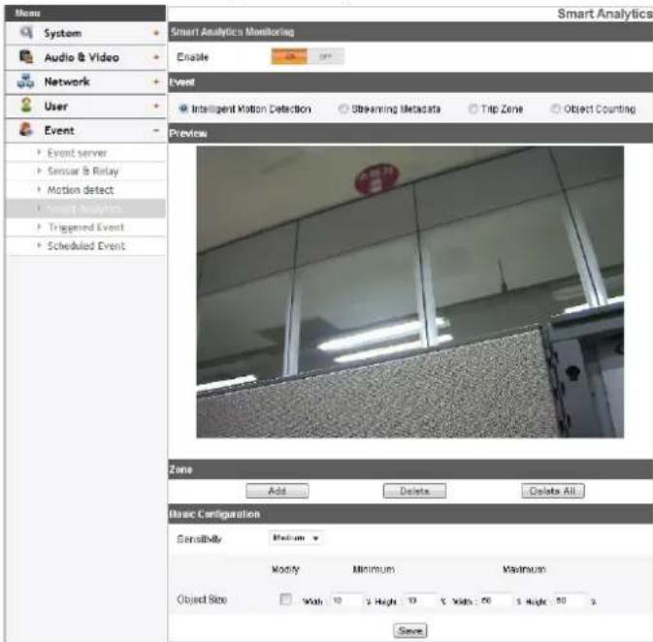Viewport: 653px width, 642px height.
Task: Click the Maximum Height input field
Action: [571, 600]
